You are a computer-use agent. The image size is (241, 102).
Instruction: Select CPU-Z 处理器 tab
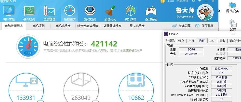(170, 41)
